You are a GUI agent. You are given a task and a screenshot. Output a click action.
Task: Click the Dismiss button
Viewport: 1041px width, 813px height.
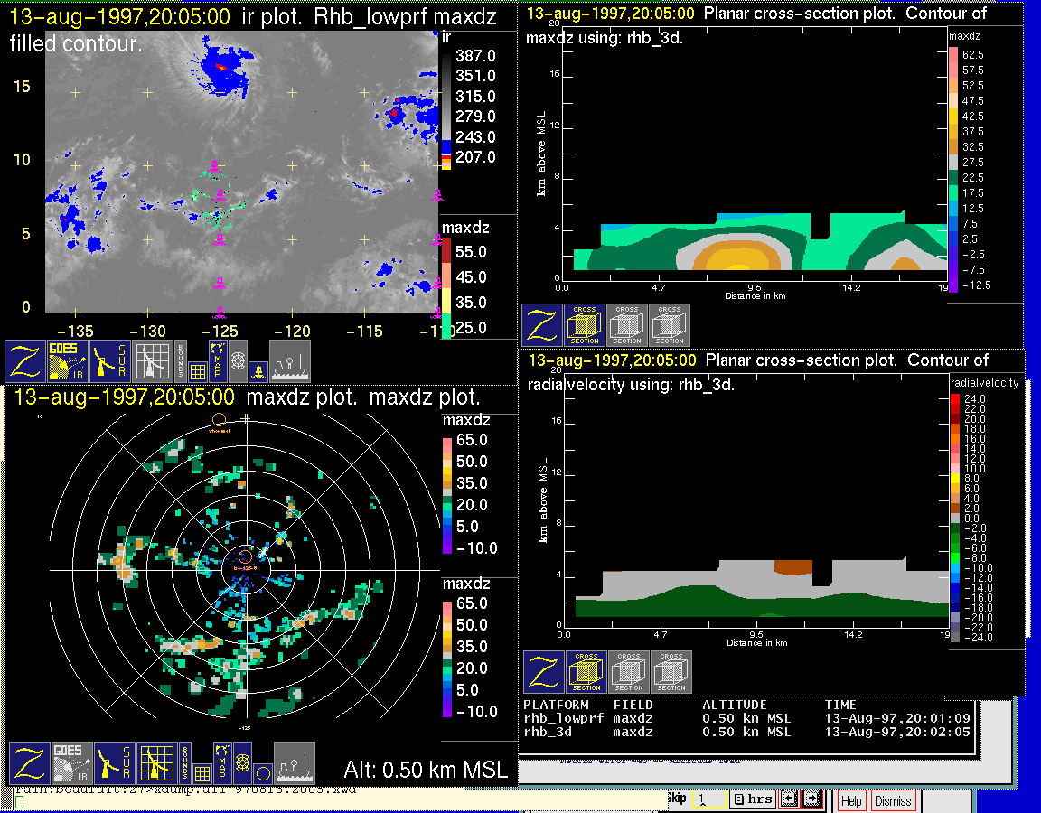893,801
